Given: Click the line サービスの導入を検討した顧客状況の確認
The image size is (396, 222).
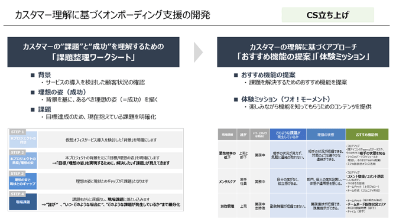Looking at the screenshot, I should (95, 82).
